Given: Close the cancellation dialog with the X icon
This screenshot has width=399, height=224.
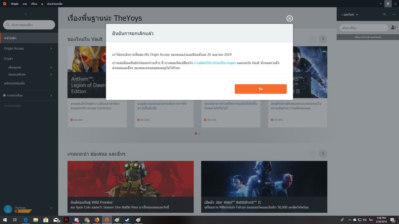Looking at the screenshot, I should (290, 18).
